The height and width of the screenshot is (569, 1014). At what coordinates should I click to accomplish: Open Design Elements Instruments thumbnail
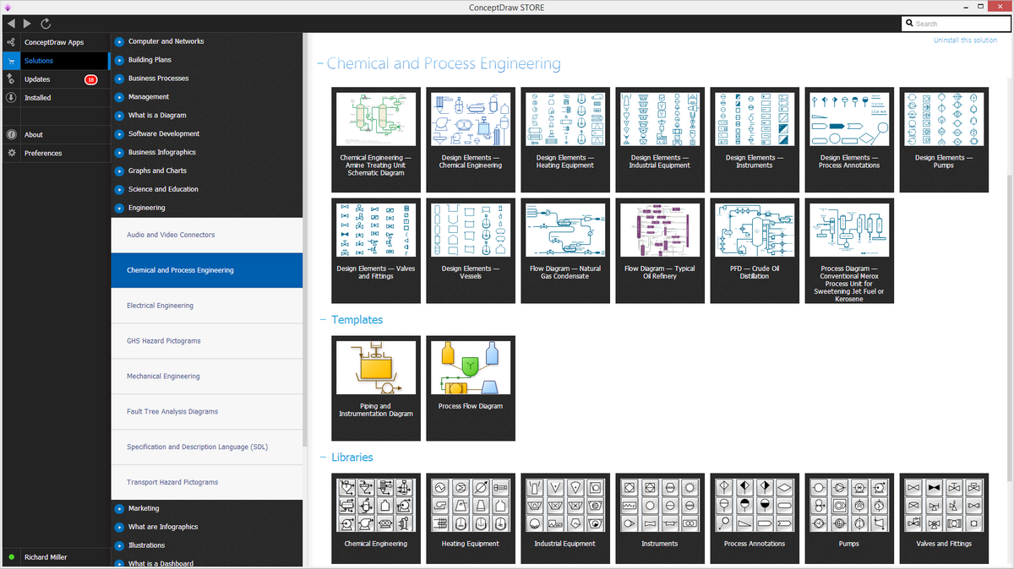(755, 120)
